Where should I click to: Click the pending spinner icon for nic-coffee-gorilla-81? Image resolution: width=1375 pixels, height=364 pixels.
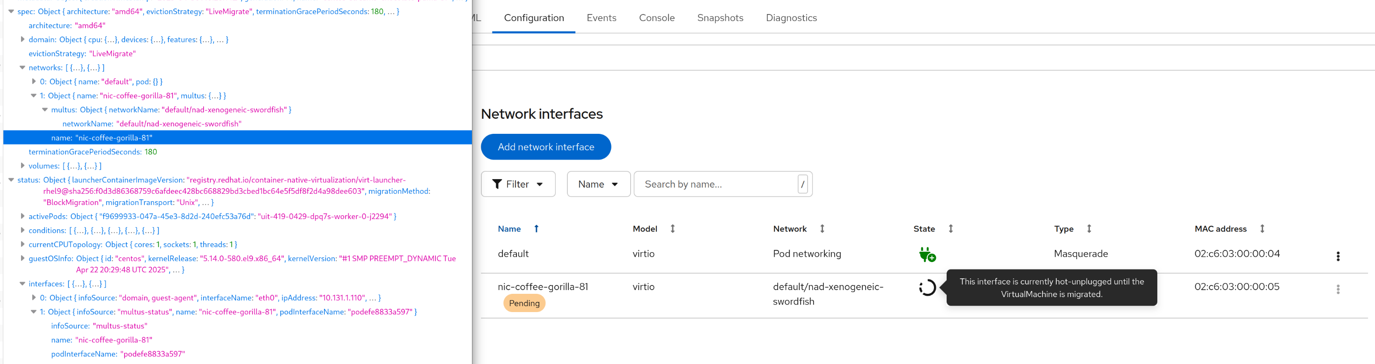pyautogui.click(x=927, y=288)
